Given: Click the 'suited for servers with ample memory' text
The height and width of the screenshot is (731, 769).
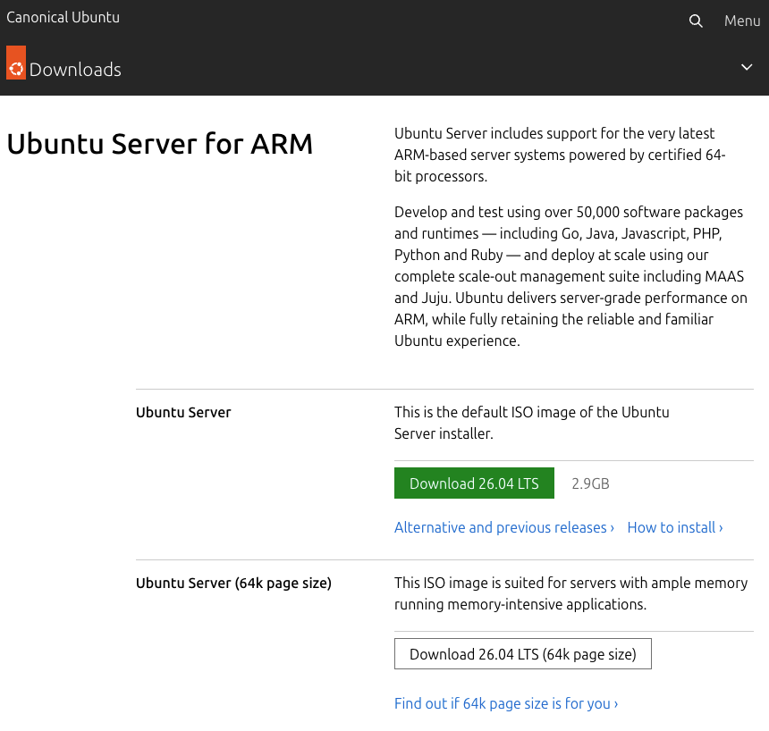Looking at the screenshot, I should pyautogui.click(x=570, y=593).
